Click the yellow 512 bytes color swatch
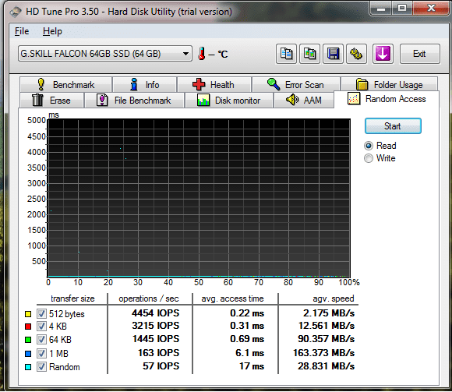This screenshot has width=452, height=392. pos(28,313)
